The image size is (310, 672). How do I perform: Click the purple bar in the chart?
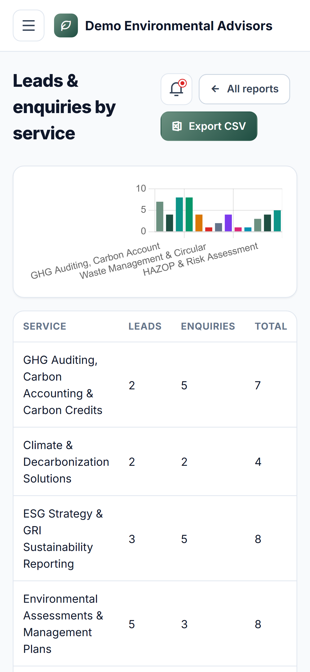click(x=228, y=223)
